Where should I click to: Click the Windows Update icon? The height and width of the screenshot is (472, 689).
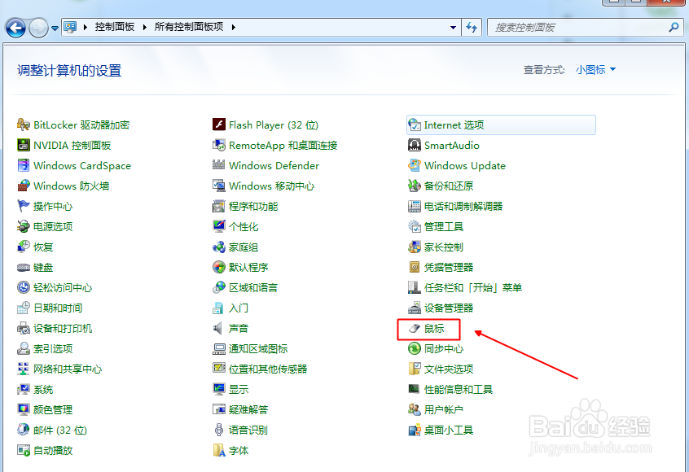pyautogui.click(x=415, y=165)
